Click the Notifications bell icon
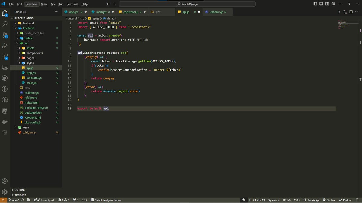This screenshot has height=203, width=362. tap(358, 200)
